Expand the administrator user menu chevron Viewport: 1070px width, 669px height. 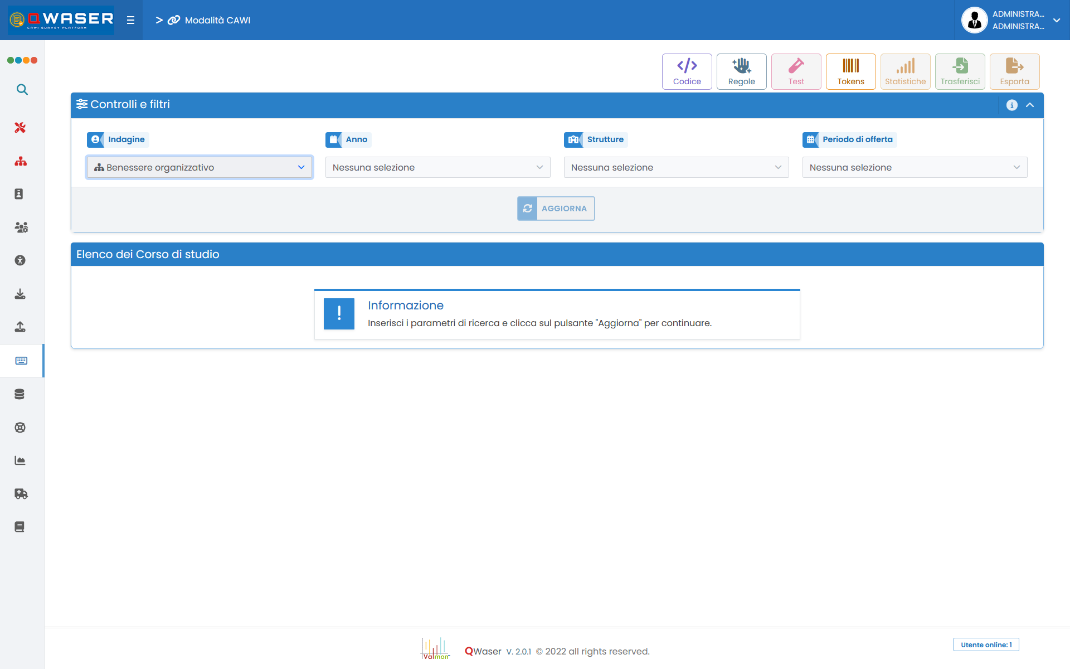click(x=1057, y=20)
